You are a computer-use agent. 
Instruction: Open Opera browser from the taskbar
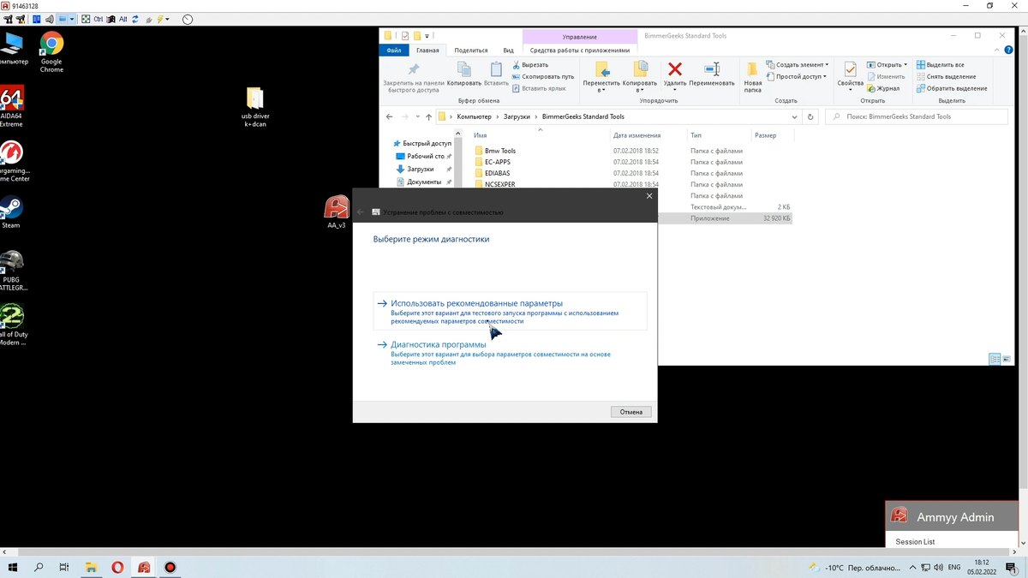[117, 567]
